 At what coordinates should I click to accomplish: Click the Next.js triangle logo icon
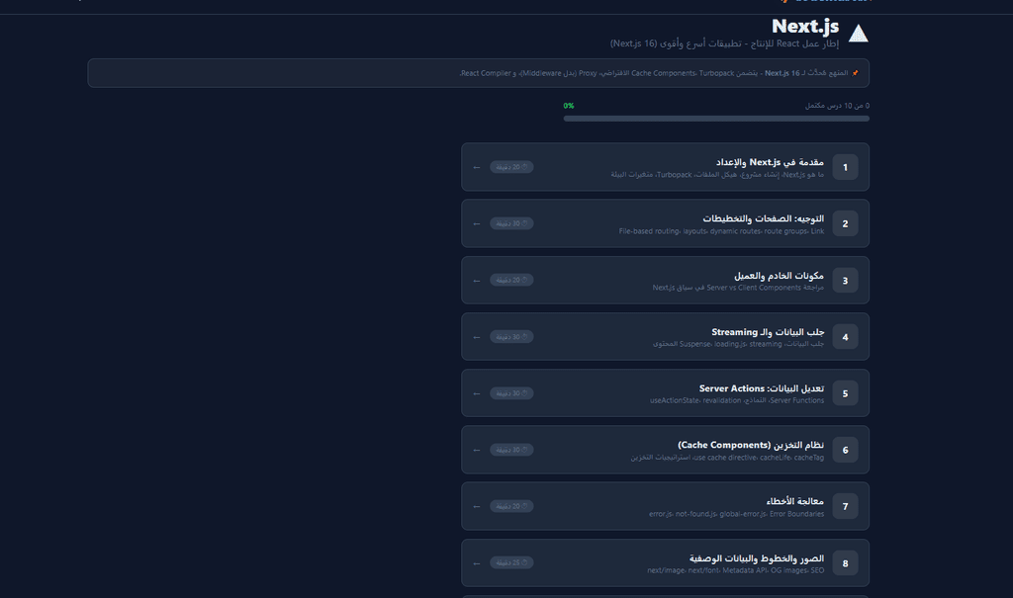click(858, 33)
